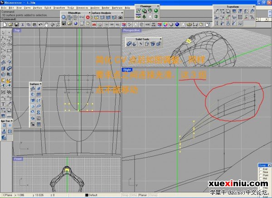Click the Explode icon in left sidebar
272x198 pixels.
[x=9, y=80]
